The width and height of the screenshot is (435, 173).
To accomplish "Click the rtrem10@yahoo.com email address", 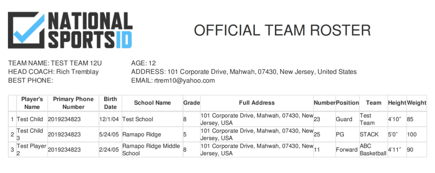I will point(184,81).
